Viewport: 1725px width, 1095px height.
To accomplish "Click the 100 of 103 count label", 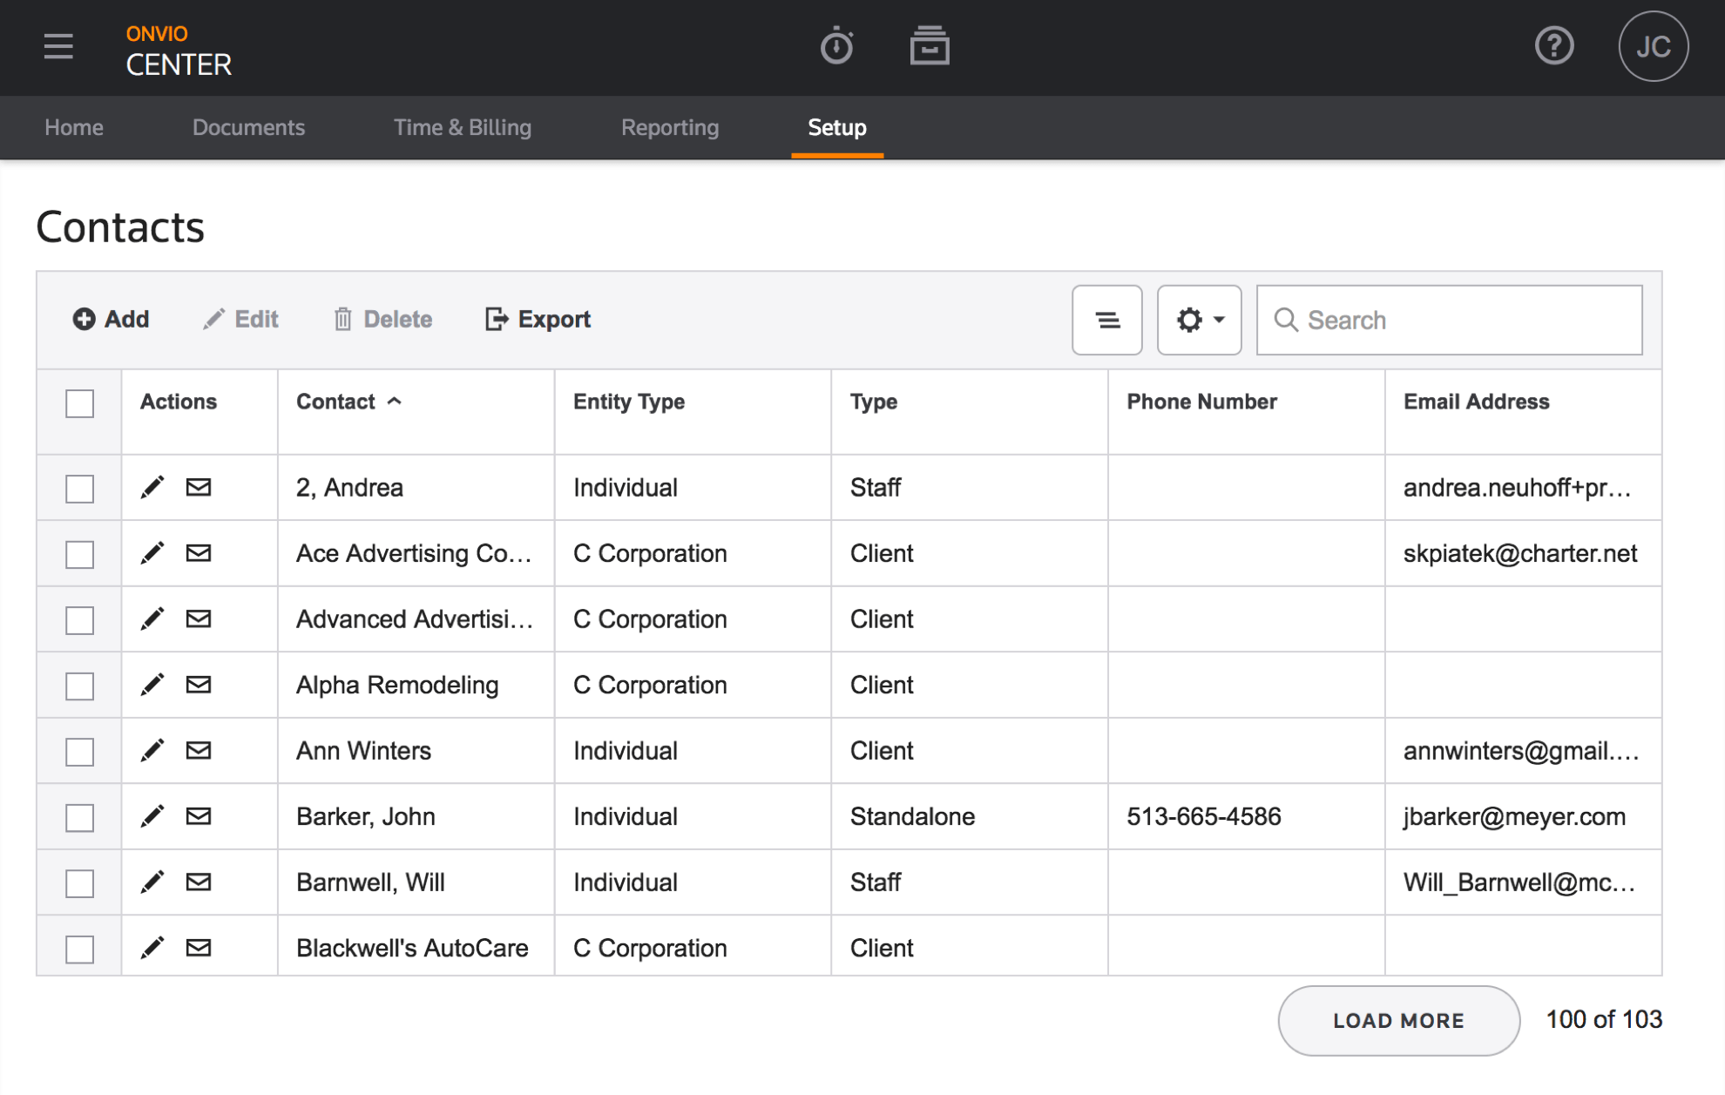I will (x=1604, y=1019).
